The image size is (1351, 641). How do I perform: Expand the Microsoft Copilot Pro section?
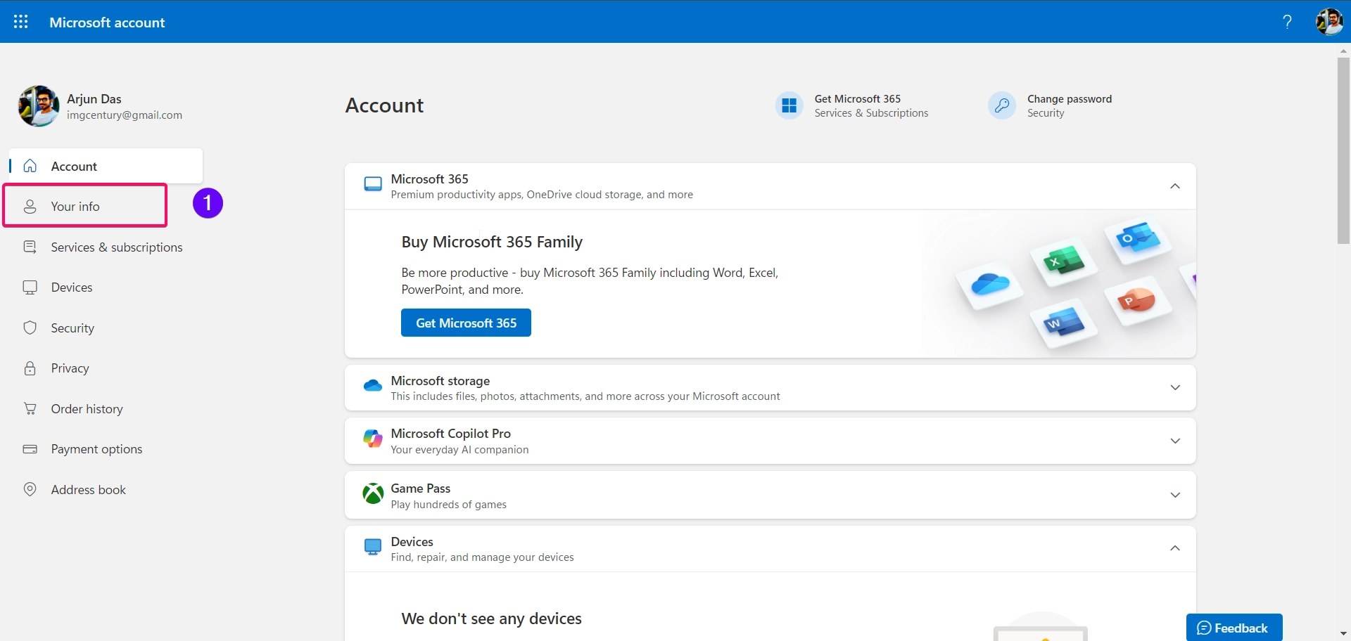click(x=1175, y=441)
